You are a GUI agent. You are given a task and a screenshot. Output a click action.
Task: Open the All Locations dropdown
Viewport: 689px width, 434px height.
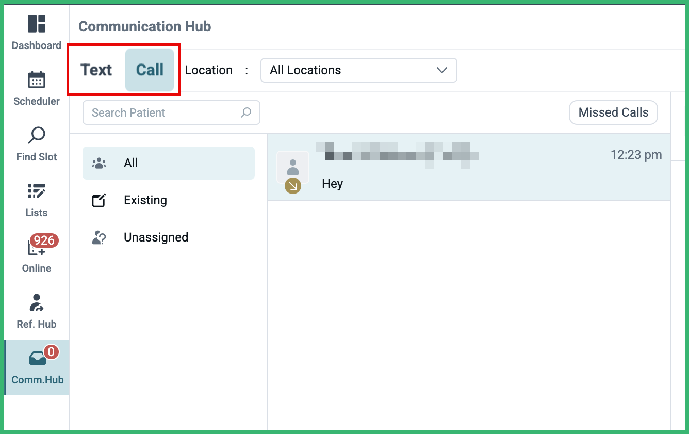pos(358,70)
